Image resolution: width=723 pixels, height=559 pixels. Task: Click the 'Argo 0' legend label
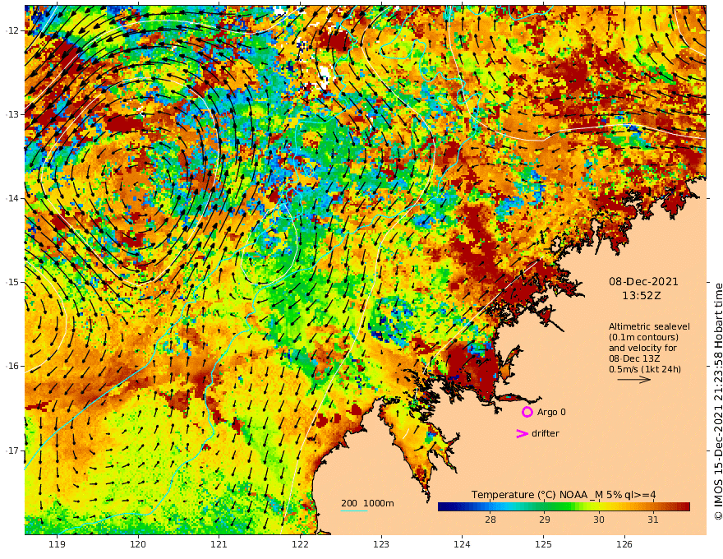point(551,412)
